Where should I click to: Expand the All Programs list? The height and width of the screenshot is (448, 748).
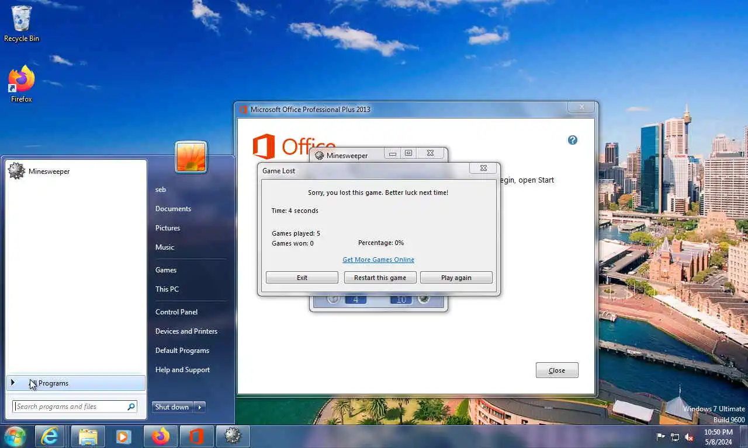tap(75, 383)
